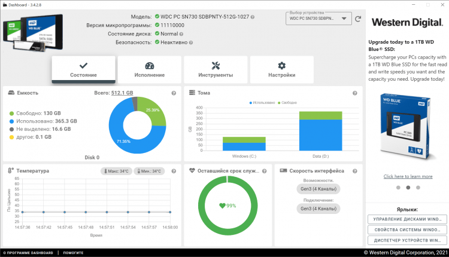Viewport: 449px width, 257px height.
Task: Click help icon in Скорость интерфейса panel
Action: [355, 171]
